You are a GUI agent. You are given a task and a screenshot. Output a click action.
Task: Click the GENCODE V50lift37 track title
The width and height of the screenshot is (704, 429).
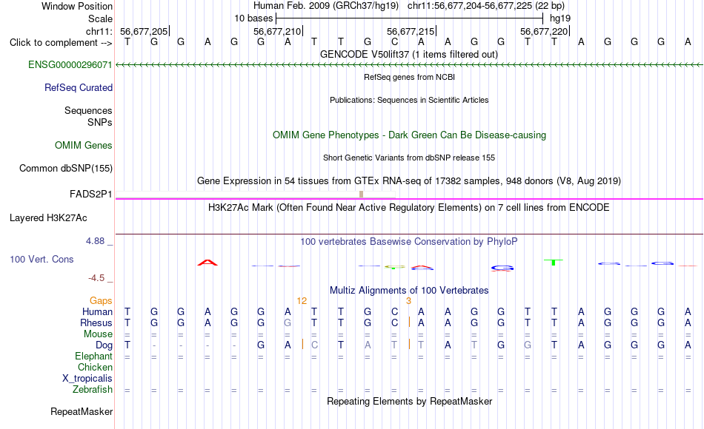tap(409, 54)
